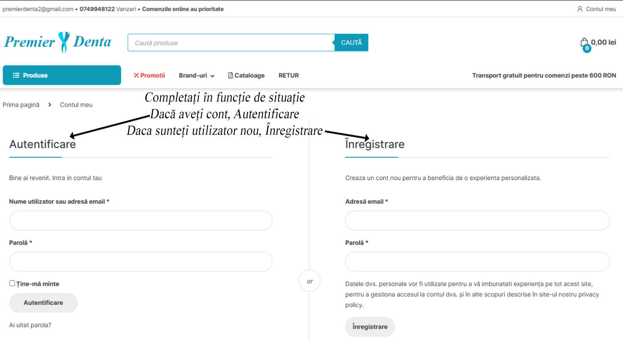Click the cart item count badge

[x=587, y=48]
